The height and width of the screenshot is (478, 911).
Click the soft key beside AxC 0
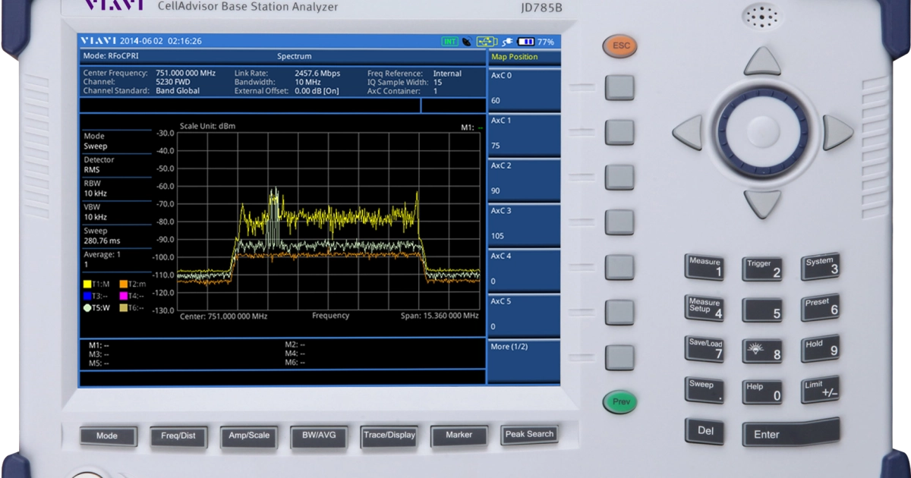619,87
